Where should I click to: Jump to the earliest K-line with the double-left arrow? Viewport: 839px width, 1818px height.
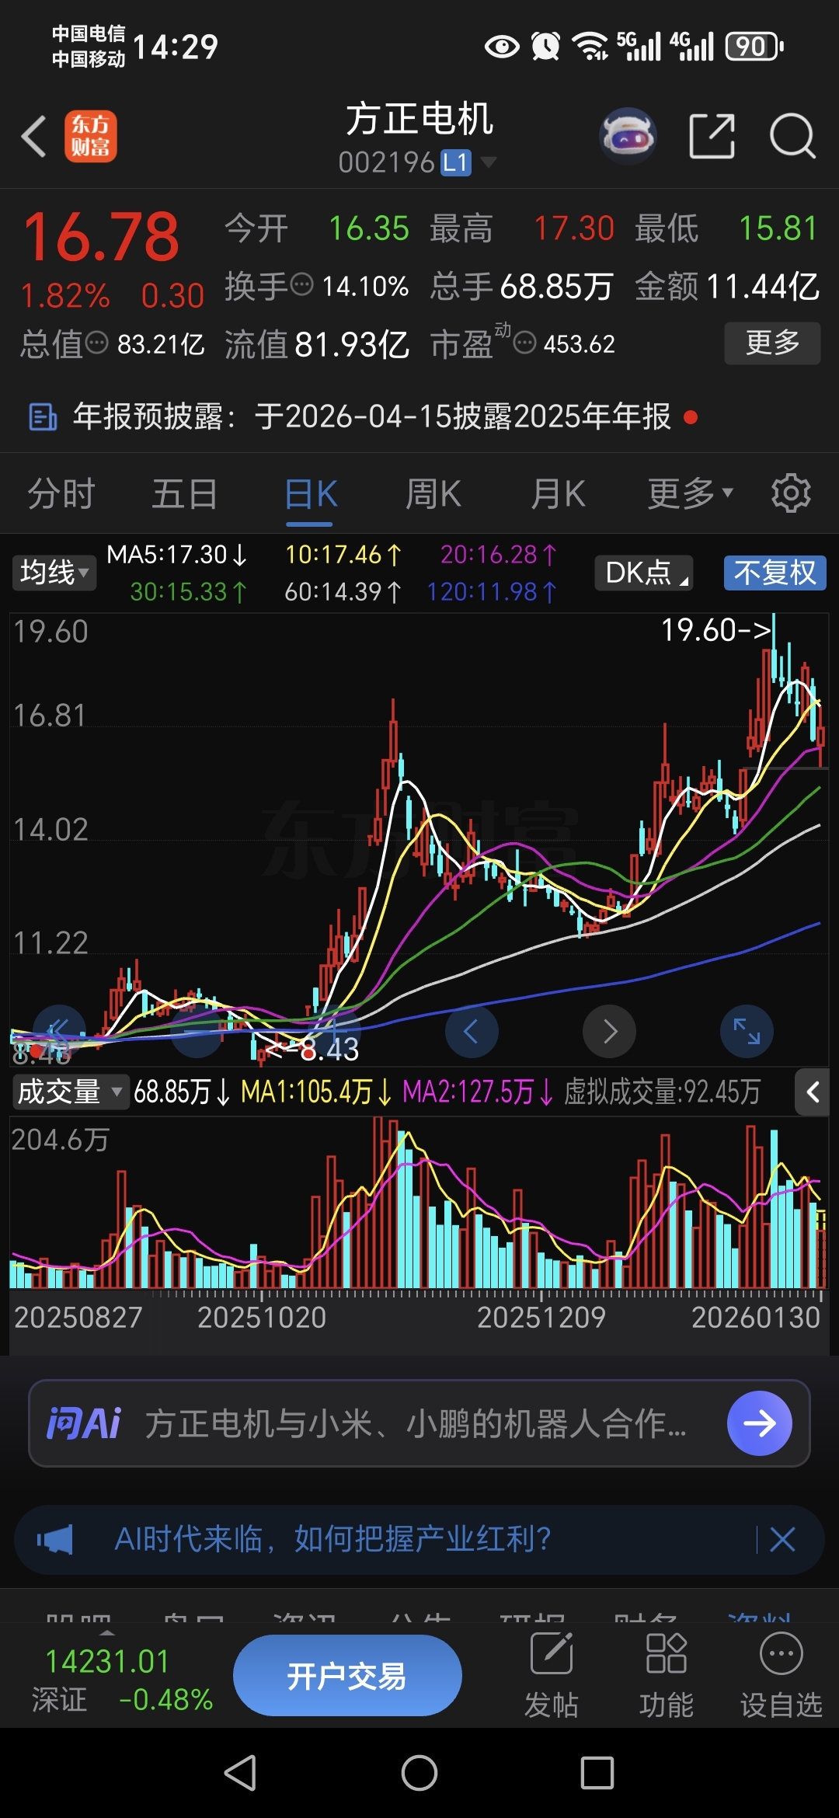pos(59,1032)
